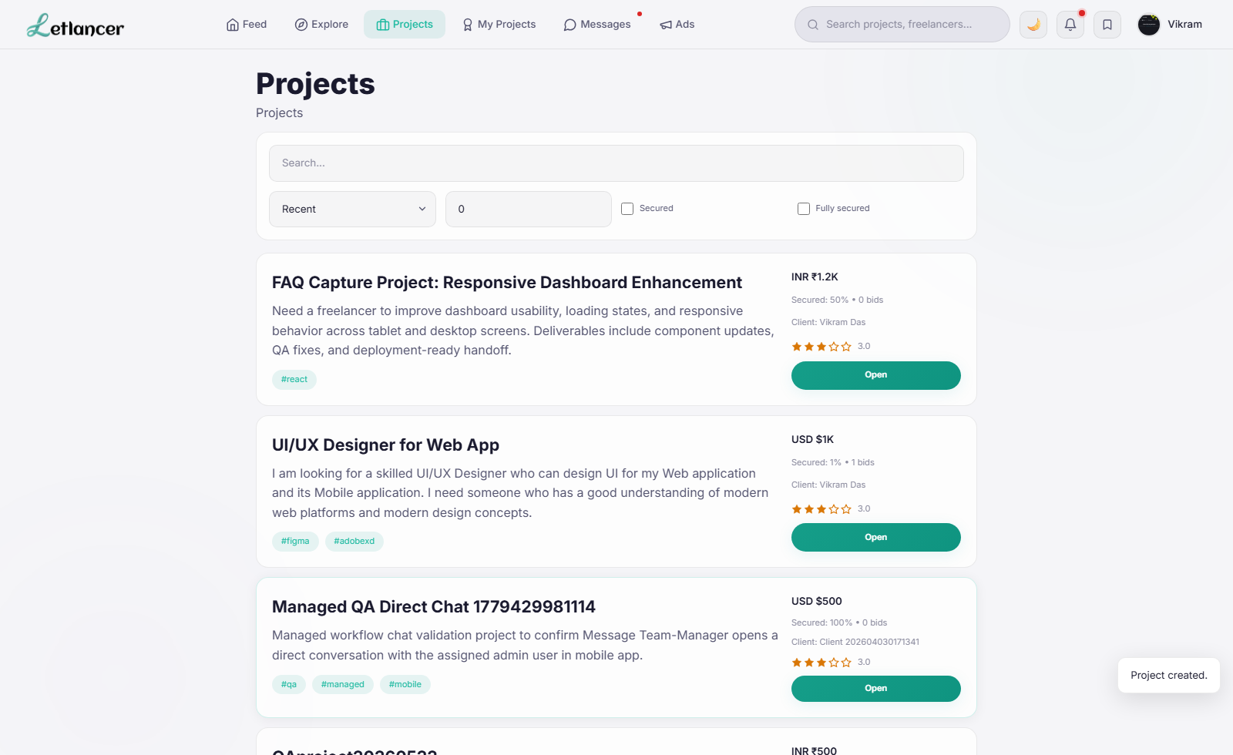This screenshot has width=1233, height=755.
Task: Open notifications bell
Action: tap(1070, 25)
